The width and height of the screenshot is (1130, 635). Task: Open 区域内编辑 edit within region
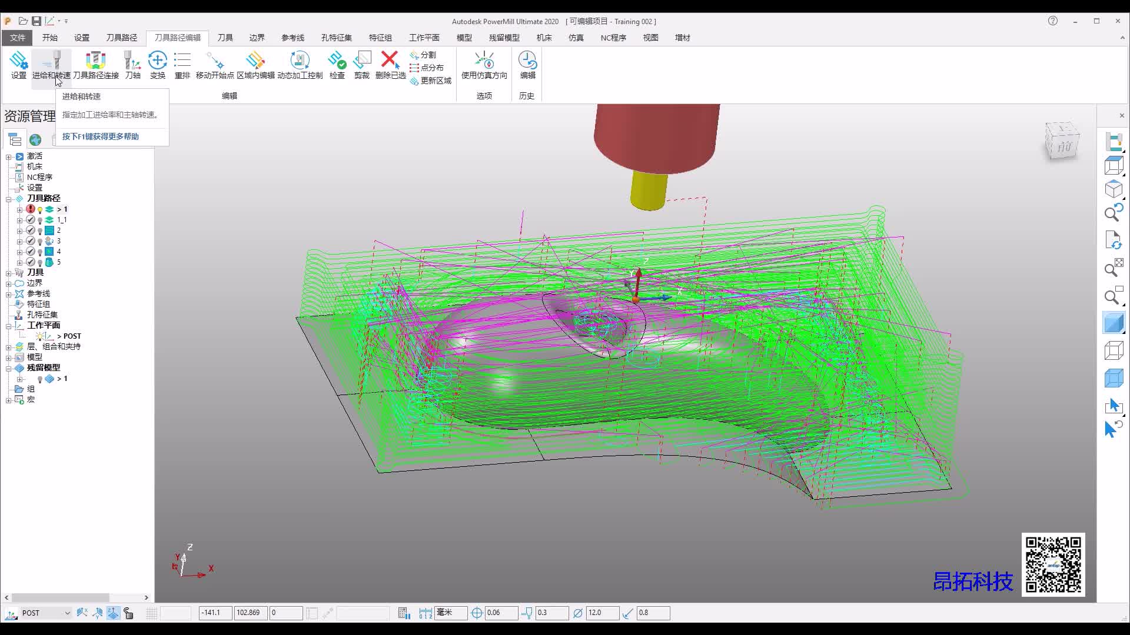255,65
